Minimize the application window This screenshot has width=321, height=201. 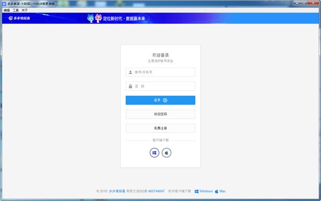click(x=296, y=3)
